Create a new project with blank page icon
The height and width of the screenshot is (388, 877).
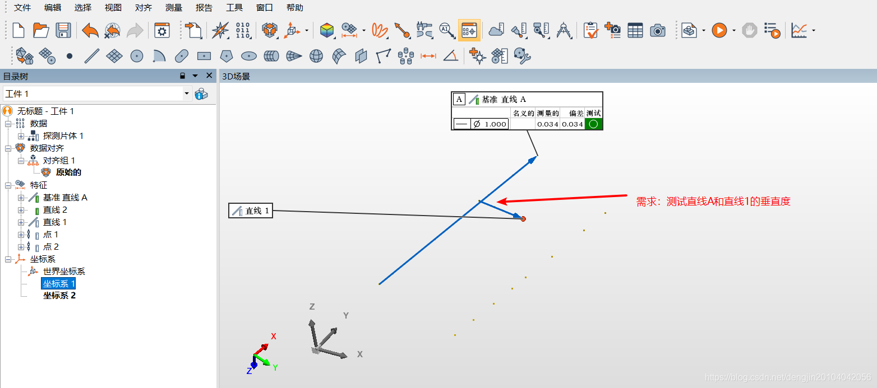[19, 30]
